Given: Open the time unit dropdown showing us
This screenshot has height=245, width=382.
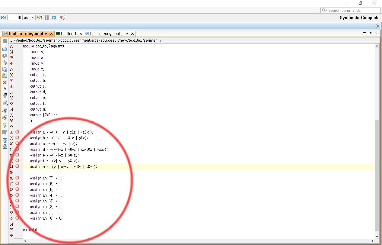Looking at the screenshot, I should [x=33, y=17].
